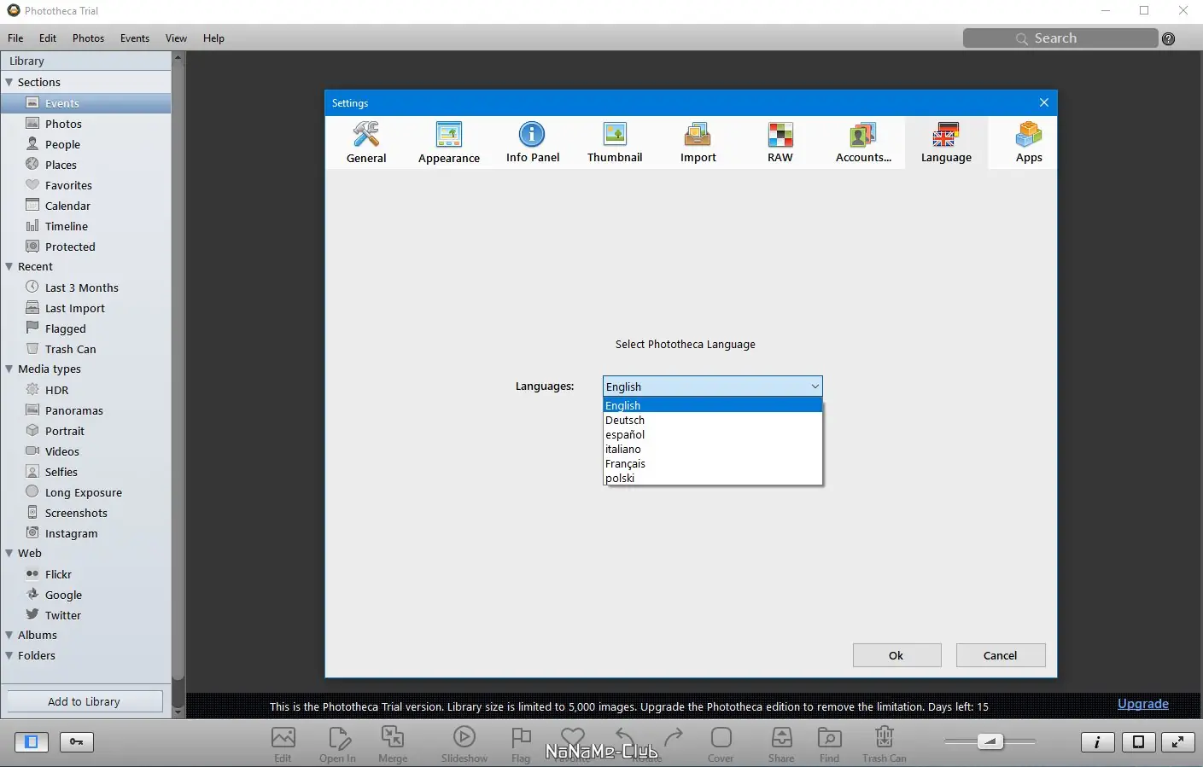Image resolution: width=1203 pixels, height=767 pixels.
Task: Open the Edit menu
Action: pos(48,38)
